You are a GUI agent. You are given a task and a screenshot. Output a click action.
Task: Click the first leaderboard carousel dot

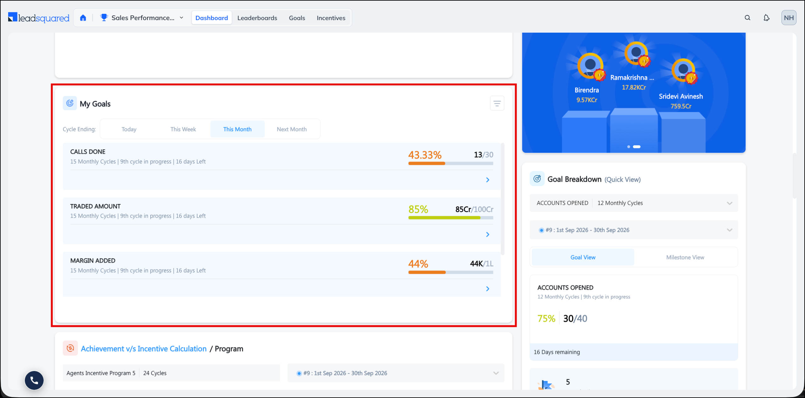point(629,147)
